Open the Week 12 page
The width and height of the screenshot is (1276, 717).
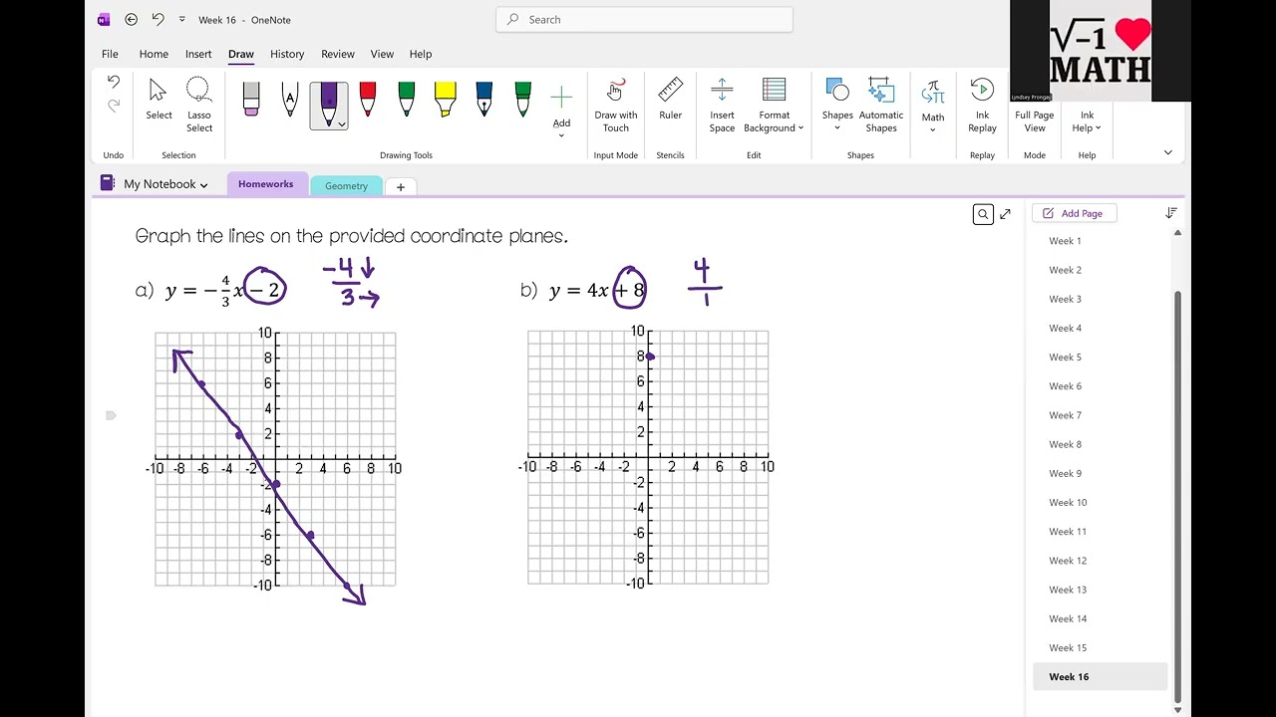[x=1100, y=561]
